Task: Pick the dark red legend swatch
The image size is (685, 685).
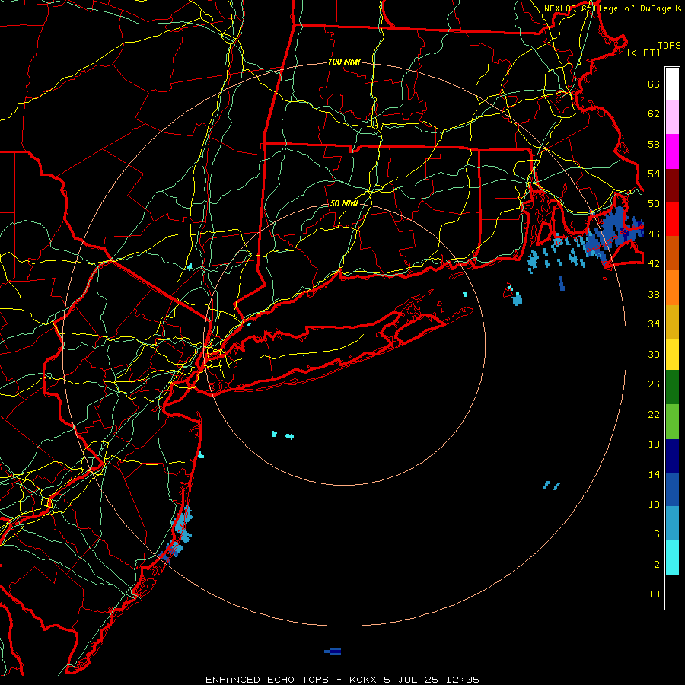Action: pos(672,186)
